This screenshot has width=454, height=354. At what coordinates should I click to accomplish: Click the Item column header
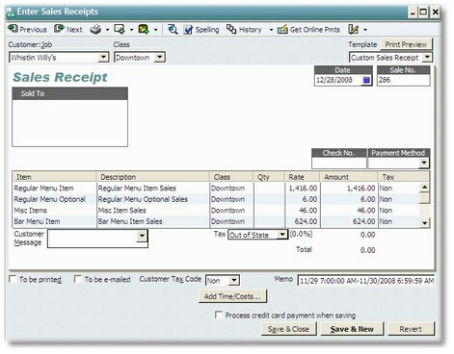pyautogui.click(x=54, y=177)
